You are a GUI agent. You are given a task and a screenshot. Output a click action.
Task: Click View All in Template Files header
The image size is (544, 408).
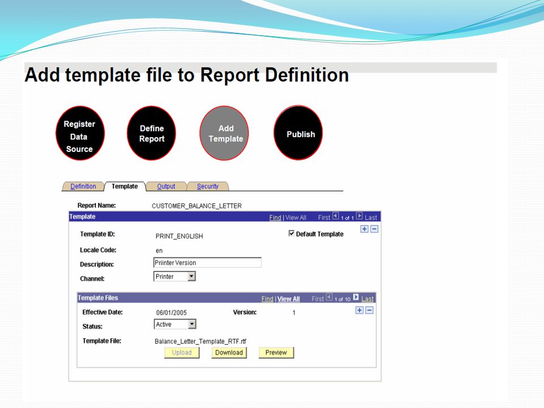[x=288, y=299]
